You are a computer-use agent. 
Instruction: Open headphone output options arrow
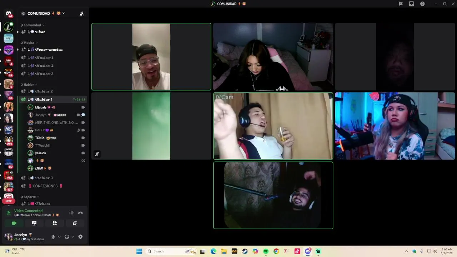tap(73, 237)
